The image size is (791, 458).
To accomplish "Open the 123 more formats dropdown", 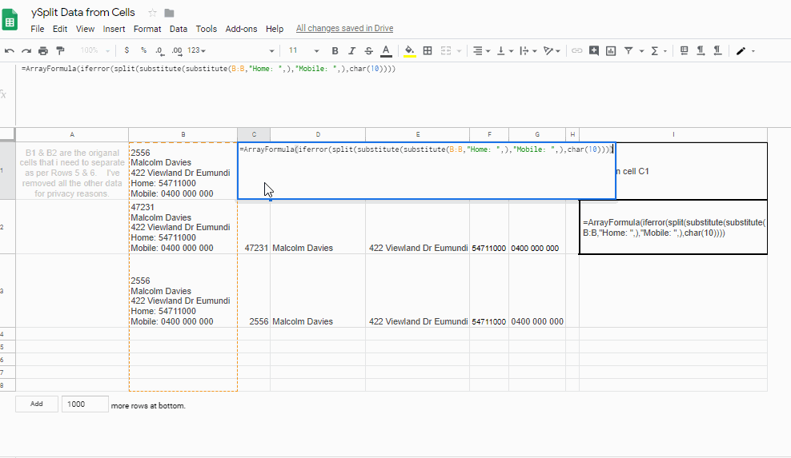I will (x=196, y=50).
